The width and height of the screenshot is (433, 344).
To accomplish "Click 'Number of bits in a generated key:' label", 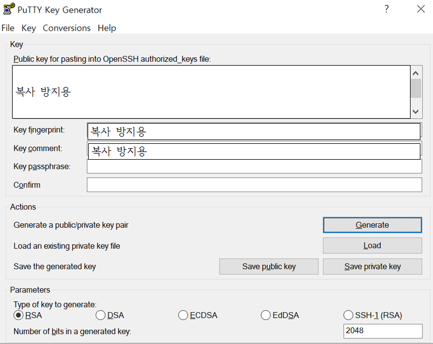I will click(72, 331).
